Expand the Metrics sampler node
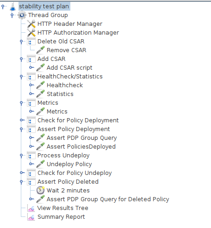The height and width of the screenshot is (228, 211). [31, 111]
